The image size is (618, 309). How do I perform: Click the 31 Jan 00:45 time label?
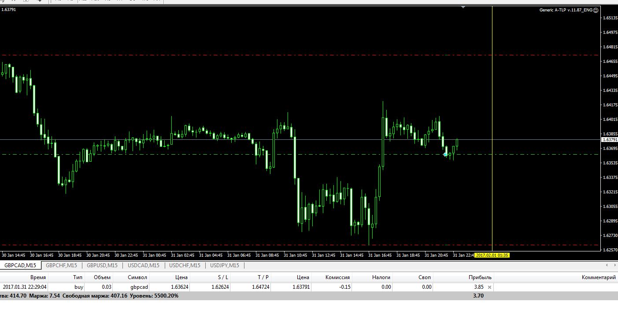click(155, 255)
